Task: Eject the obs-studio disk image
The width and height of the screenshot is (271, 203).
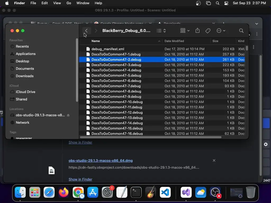Action: [x=68, y=115]
